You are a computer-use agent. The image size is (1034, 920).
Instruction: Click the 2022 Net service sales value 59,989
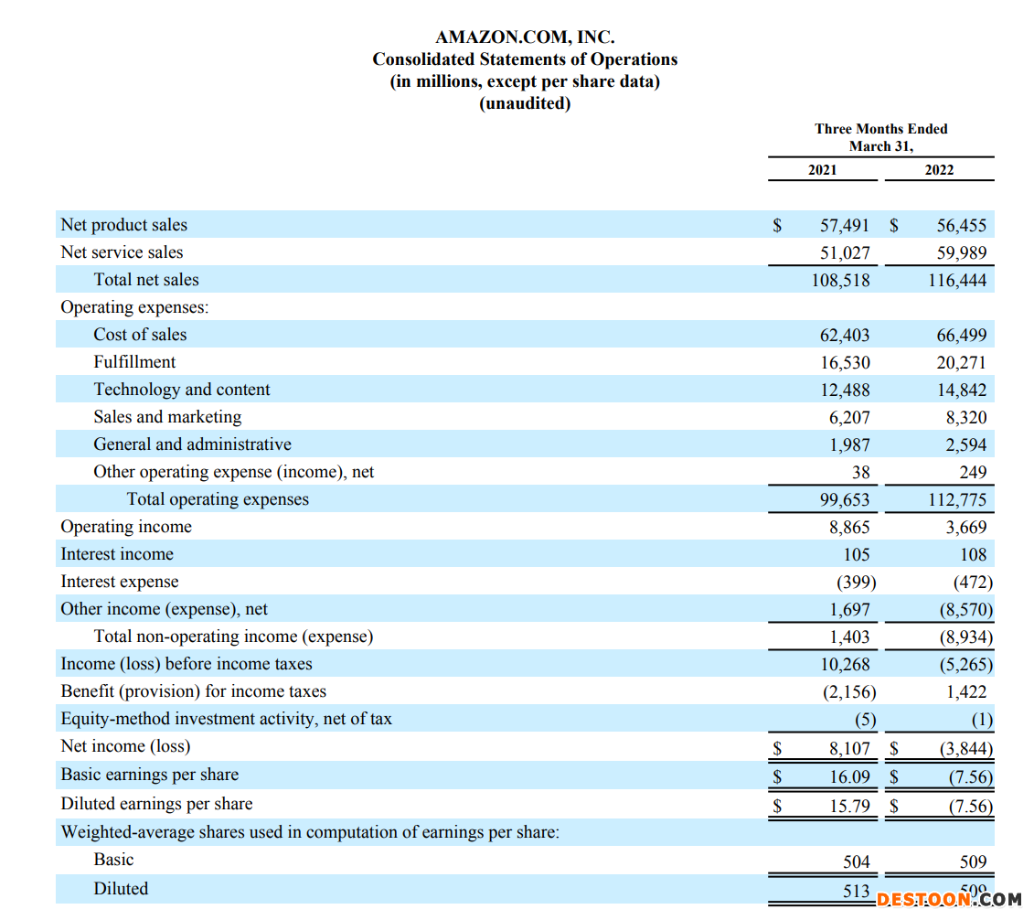click(961, 253)
